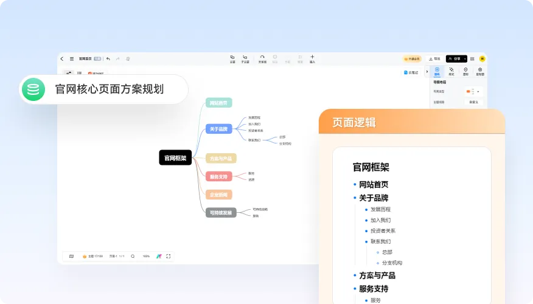Click the 关联线 relationship line tool
Screen dimensions: 533x304
(x=262, y=59)
